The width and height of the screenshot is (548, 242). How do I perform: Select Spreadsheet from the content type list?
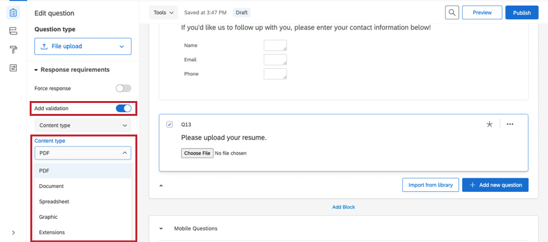[x=83, y=201]
